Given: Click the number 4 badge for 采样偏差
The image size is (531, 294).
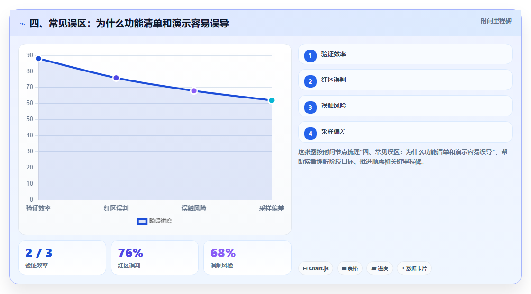Looking at the screenshot, I should (310, 134).
